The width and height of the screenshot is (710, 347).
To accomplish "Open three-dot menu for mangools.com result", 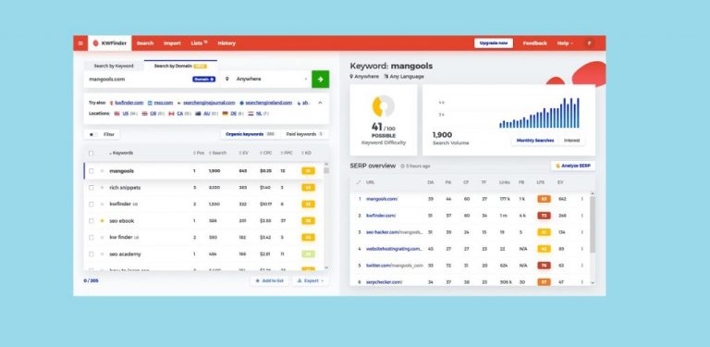I will point(582,199).
